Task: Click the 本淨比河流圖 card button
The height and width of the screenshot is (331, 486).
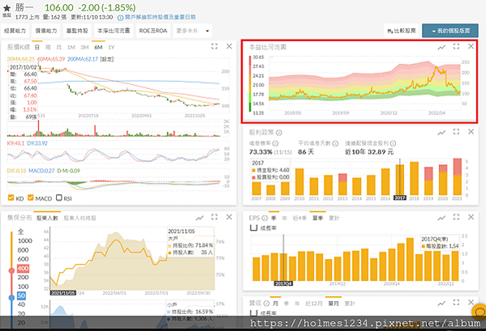Action: 114,31
